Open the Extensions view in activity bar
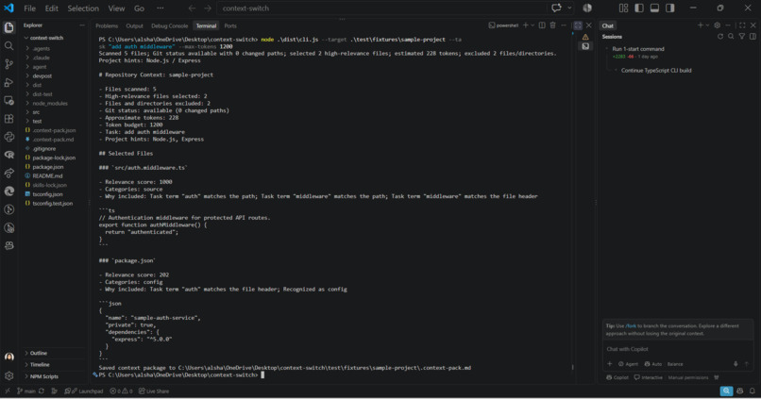Viewport: 761px width, 399px height. pos(9,119)
